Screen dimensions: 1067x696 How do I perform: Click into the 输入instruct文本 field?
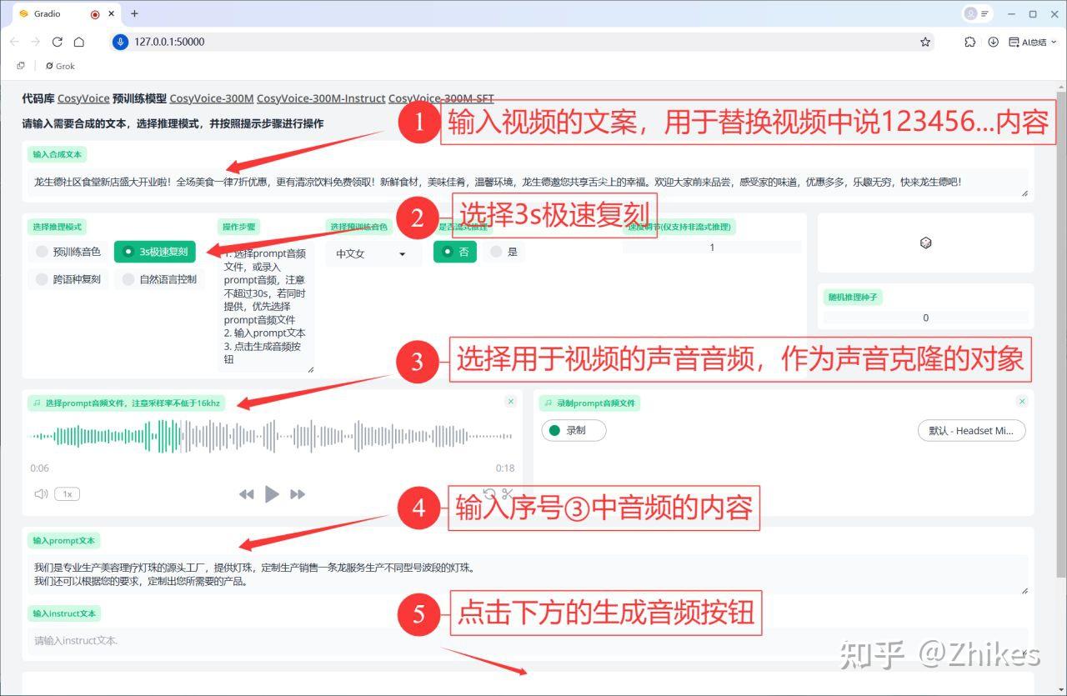pos(528,641)
